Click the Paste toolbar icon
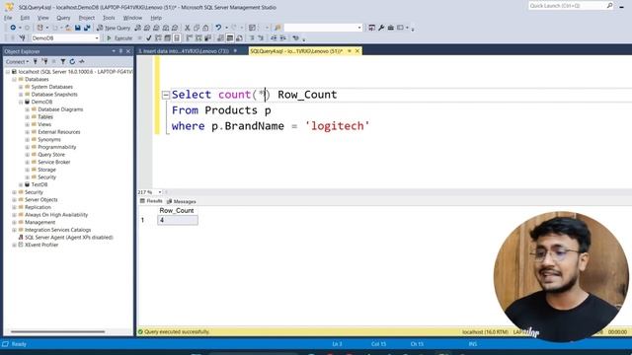The width and height of the screenshot is (632, 355). pyautogui.click(x=205, y=28)
